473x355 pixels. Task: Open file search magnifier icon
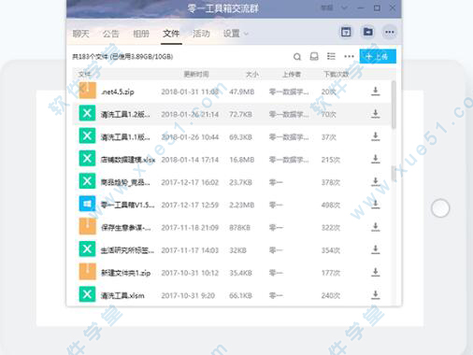click(x=297, y=57)
